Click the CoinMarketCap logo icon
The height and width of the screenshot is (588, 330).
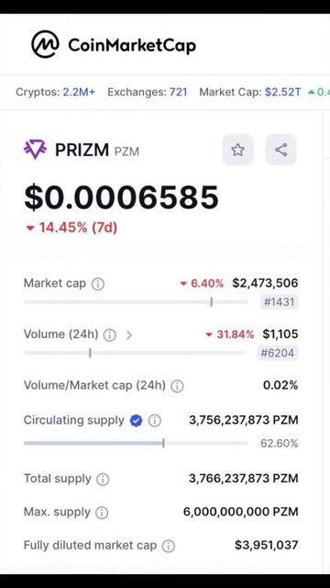tap(45, 45)
